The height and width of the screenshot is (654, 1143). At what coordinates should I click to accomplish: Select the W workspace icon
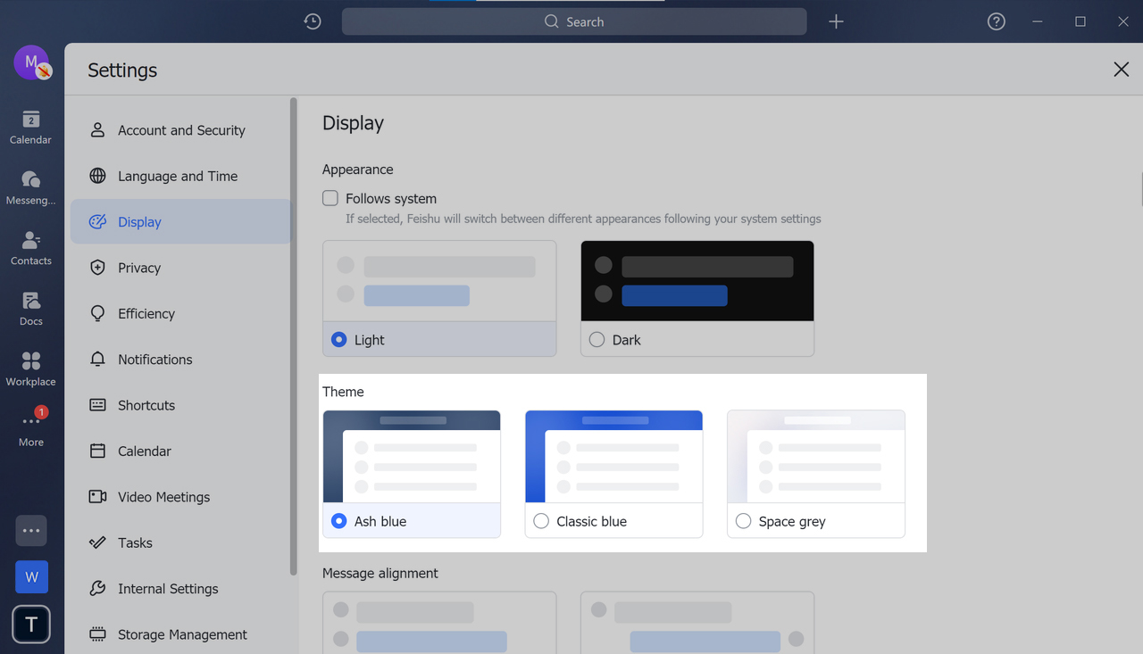pyautogui.click(x=31, y=576)
